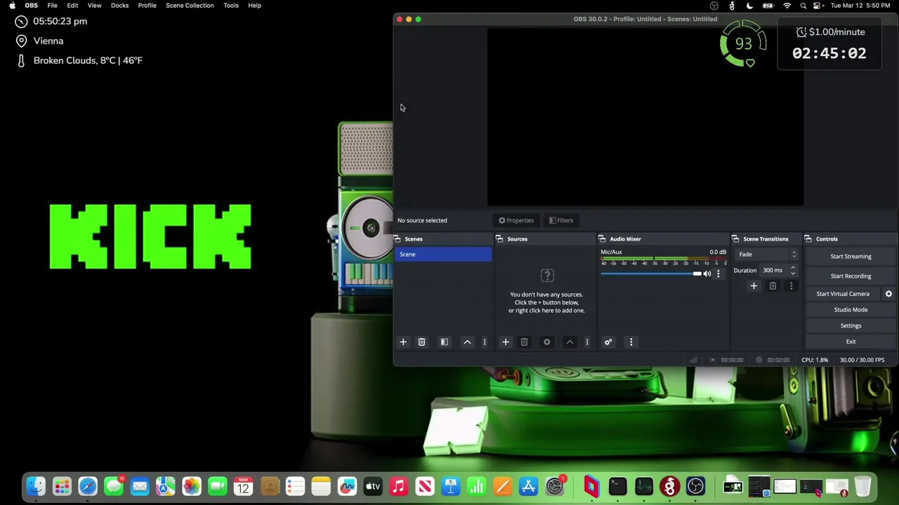Mute the Mic/Aux speaker icon
Image resolution: width=899 pixels, height=505 pixels.
pyautogui.click(x=707, y=274)
